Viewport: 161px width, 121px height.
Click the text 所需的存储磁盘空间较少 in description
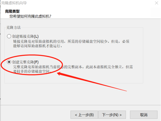pos(88,41)
